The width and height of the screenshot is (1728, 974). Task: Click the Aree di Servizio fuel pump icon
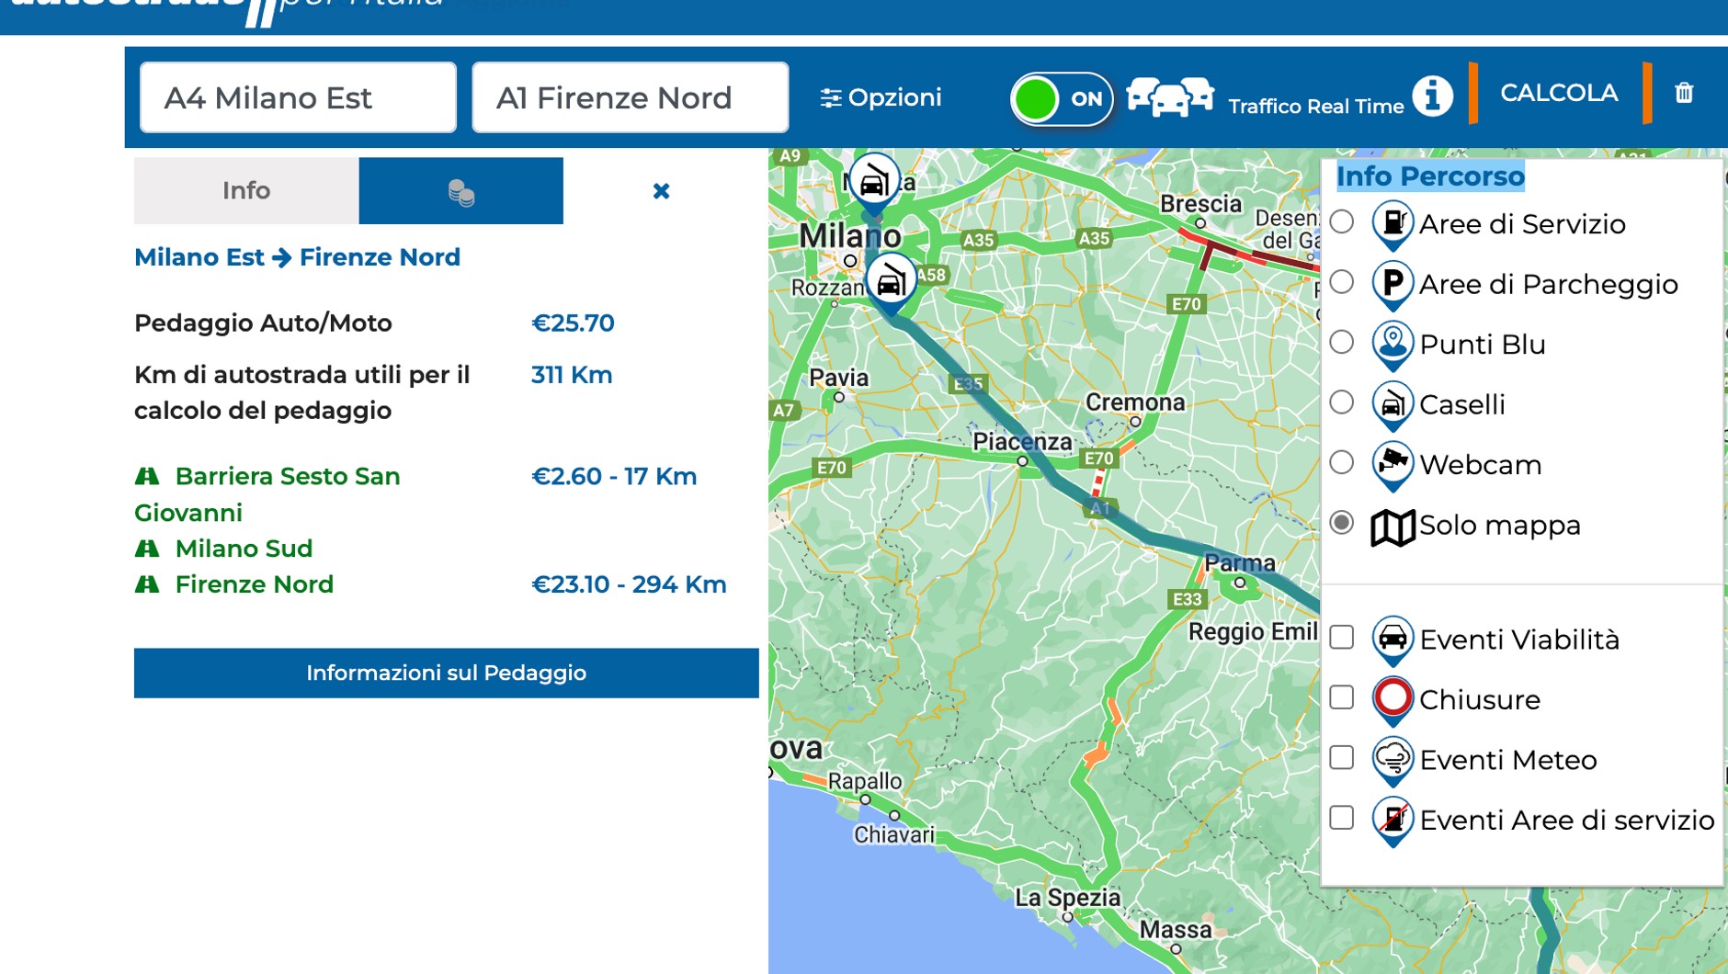coord(1393,225)
